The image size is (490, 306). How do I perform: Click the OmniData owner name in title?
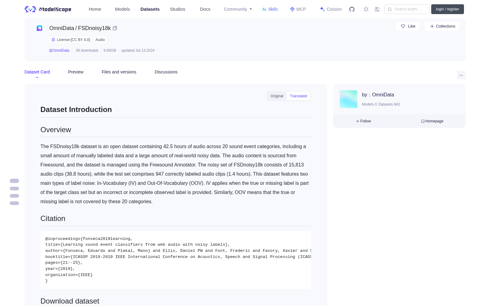point(62,28)
